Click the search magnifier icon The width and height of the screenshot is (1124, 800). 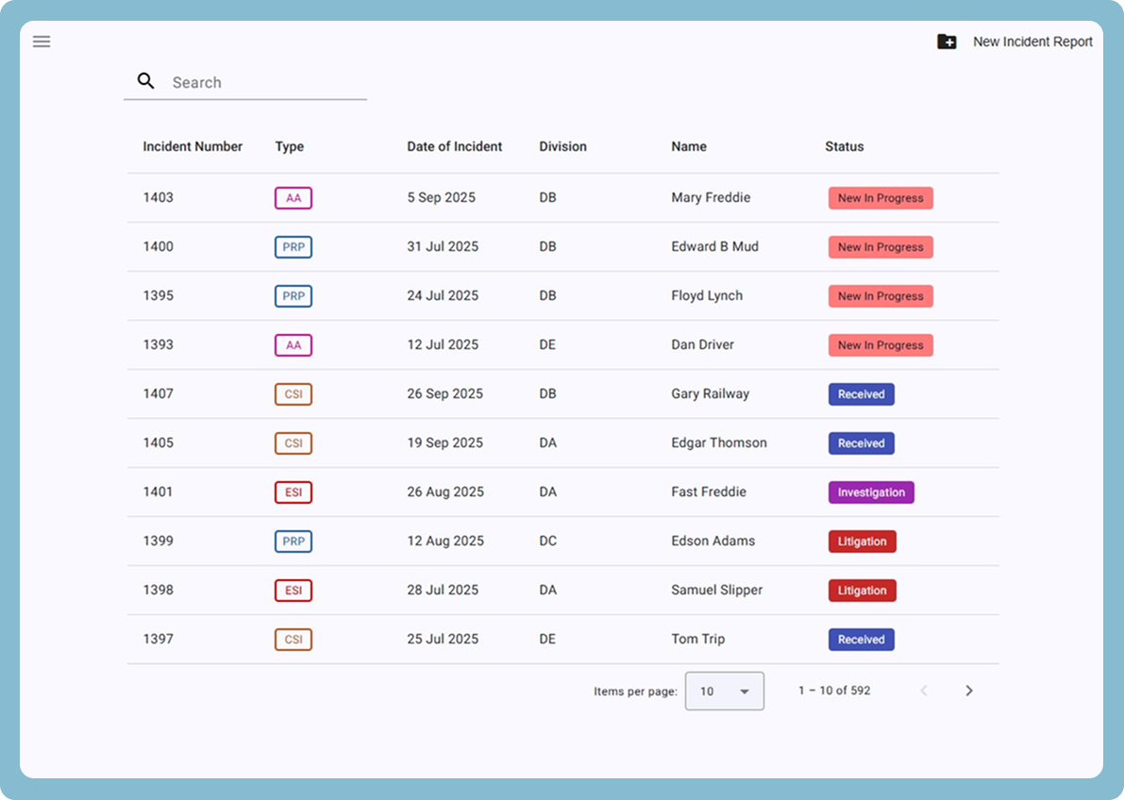coord(145,81)
